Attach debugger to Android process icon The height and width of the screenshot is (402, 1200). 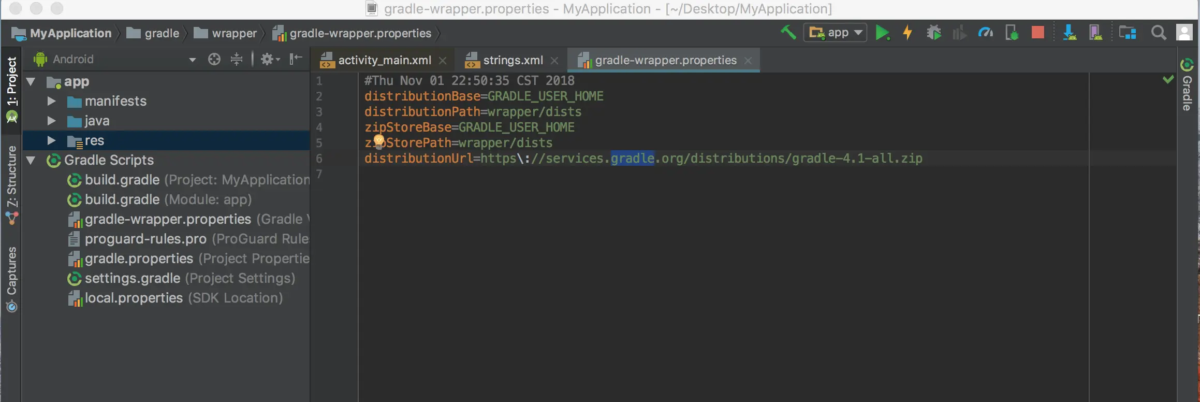tap(1012, 33)
